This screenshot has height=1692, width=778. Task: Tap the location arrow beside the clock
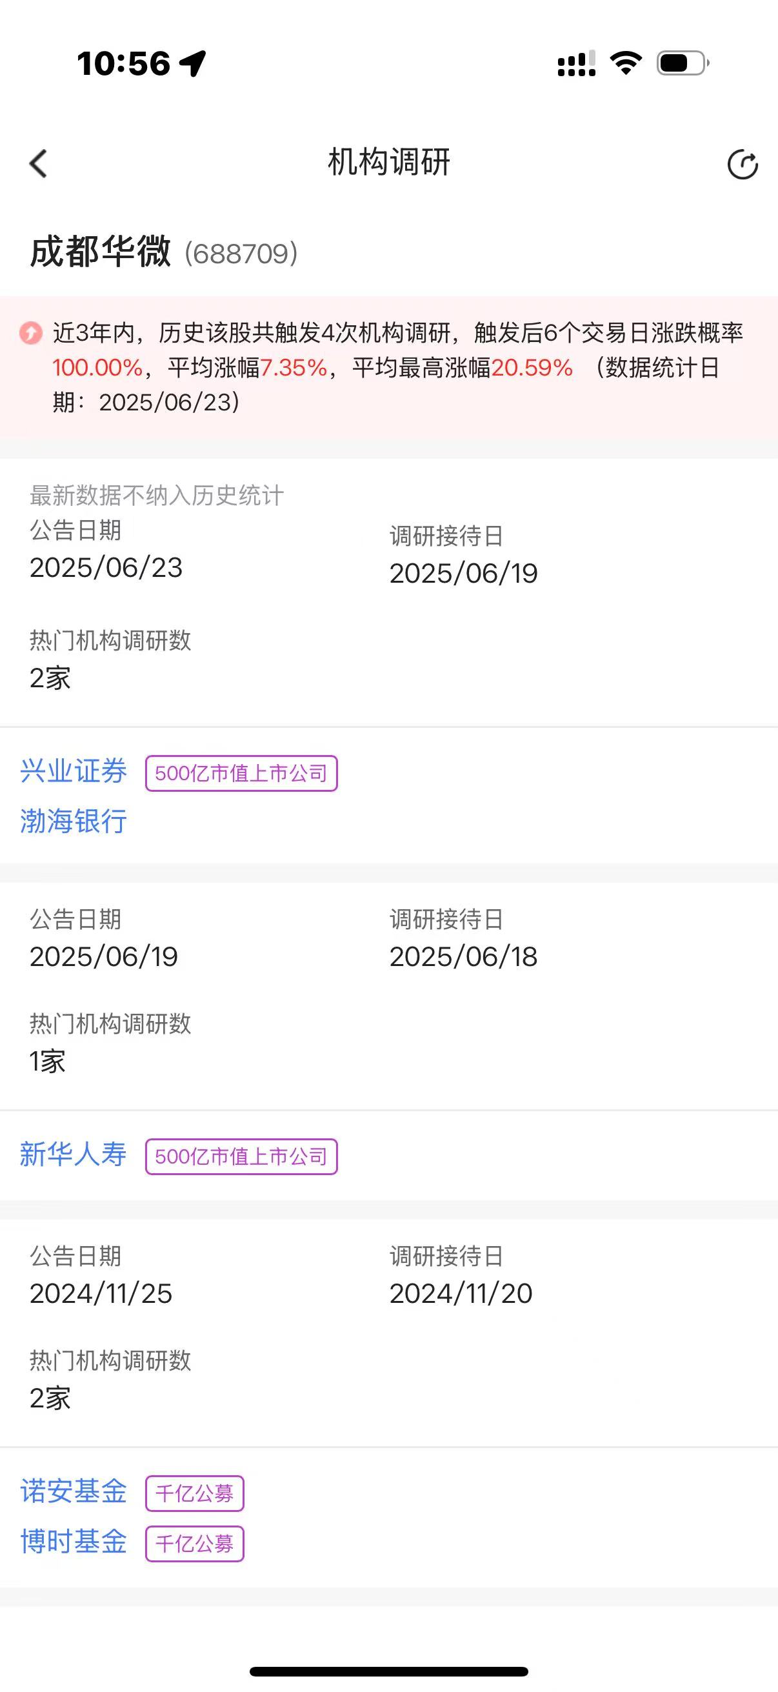pos(193,64)
